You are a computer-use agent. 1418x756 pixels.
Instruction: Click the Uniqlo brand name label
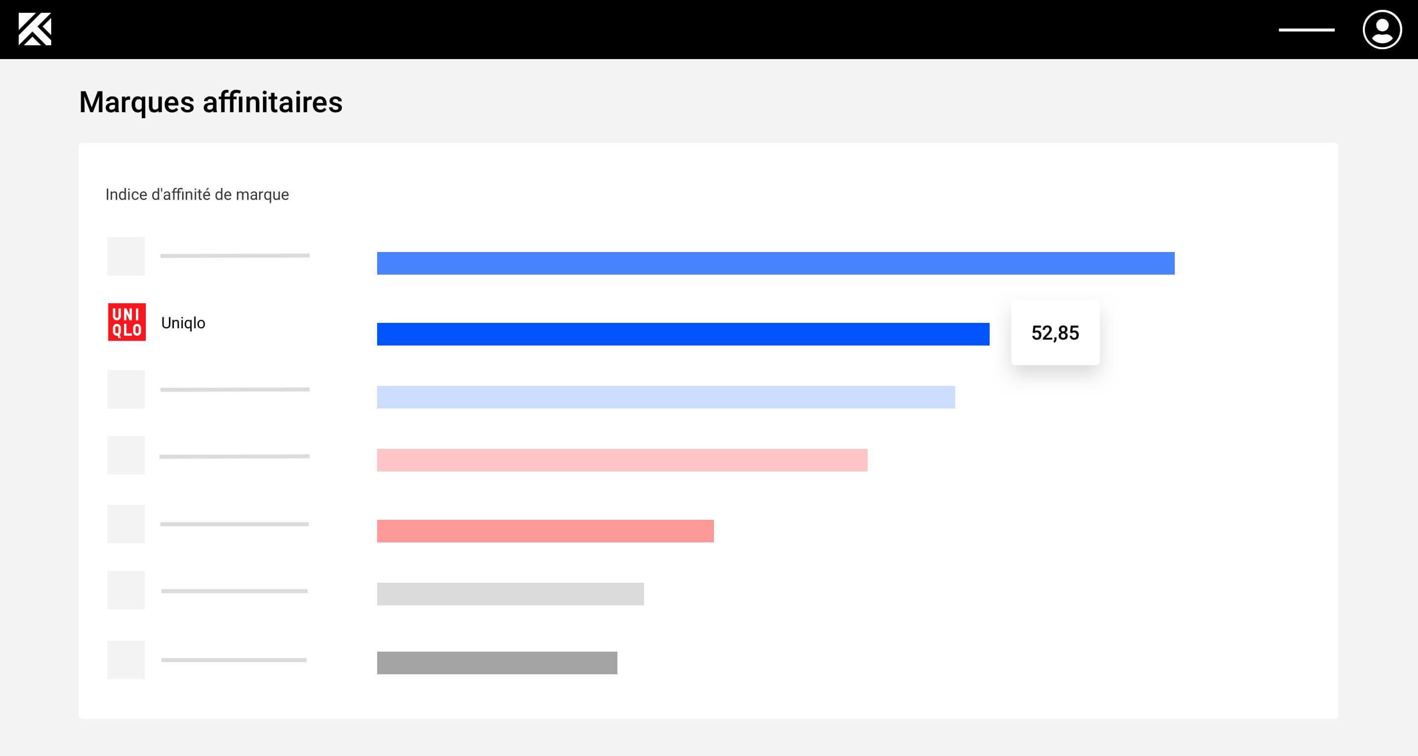(x=183, y=323)
